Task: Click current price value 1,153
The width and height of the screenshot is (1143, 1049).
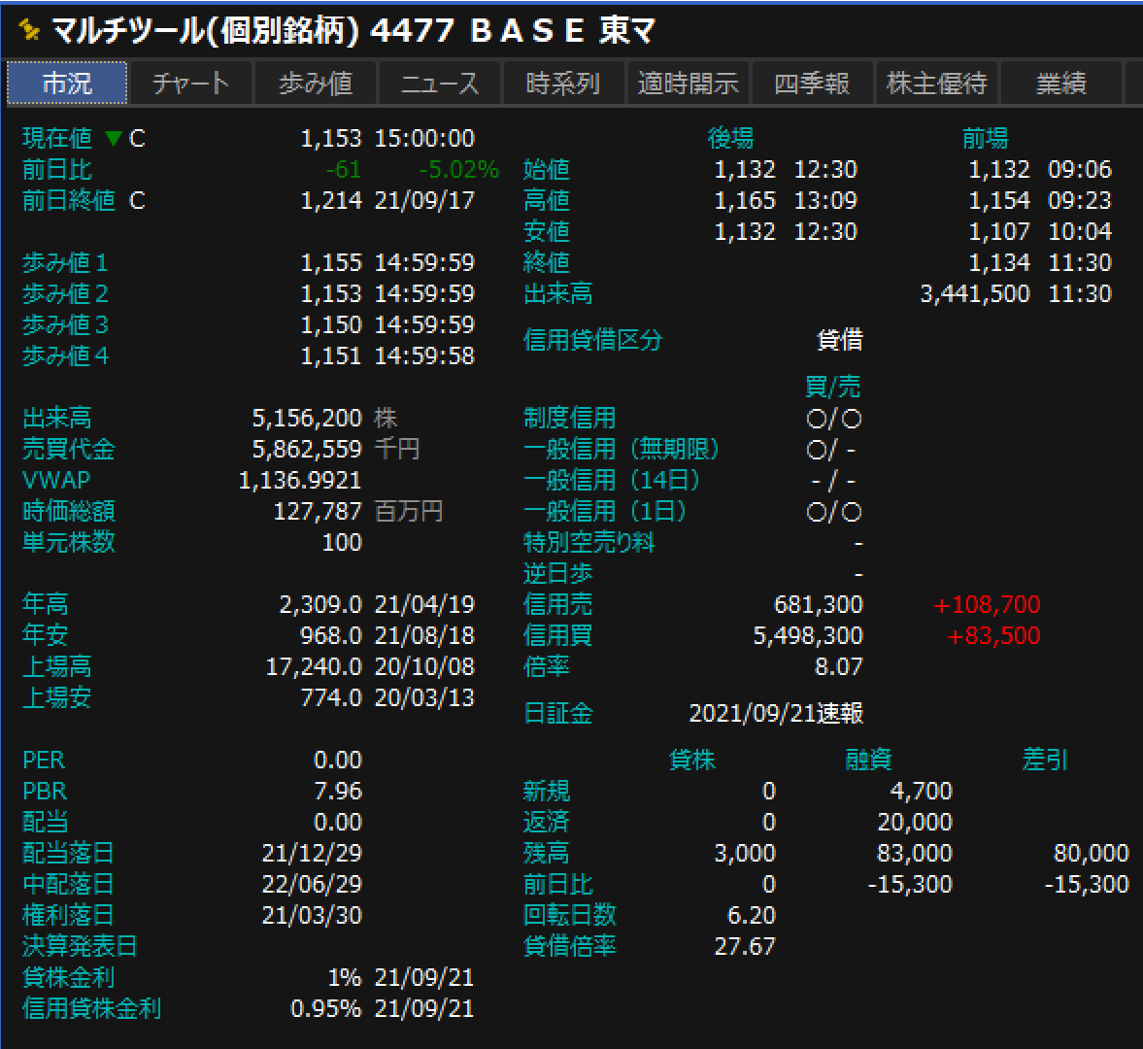Action: pos(331,138)
